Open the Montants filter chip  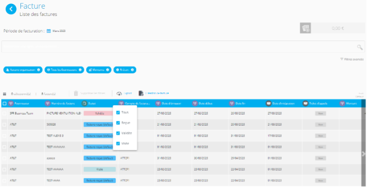[x=99, y=70]
